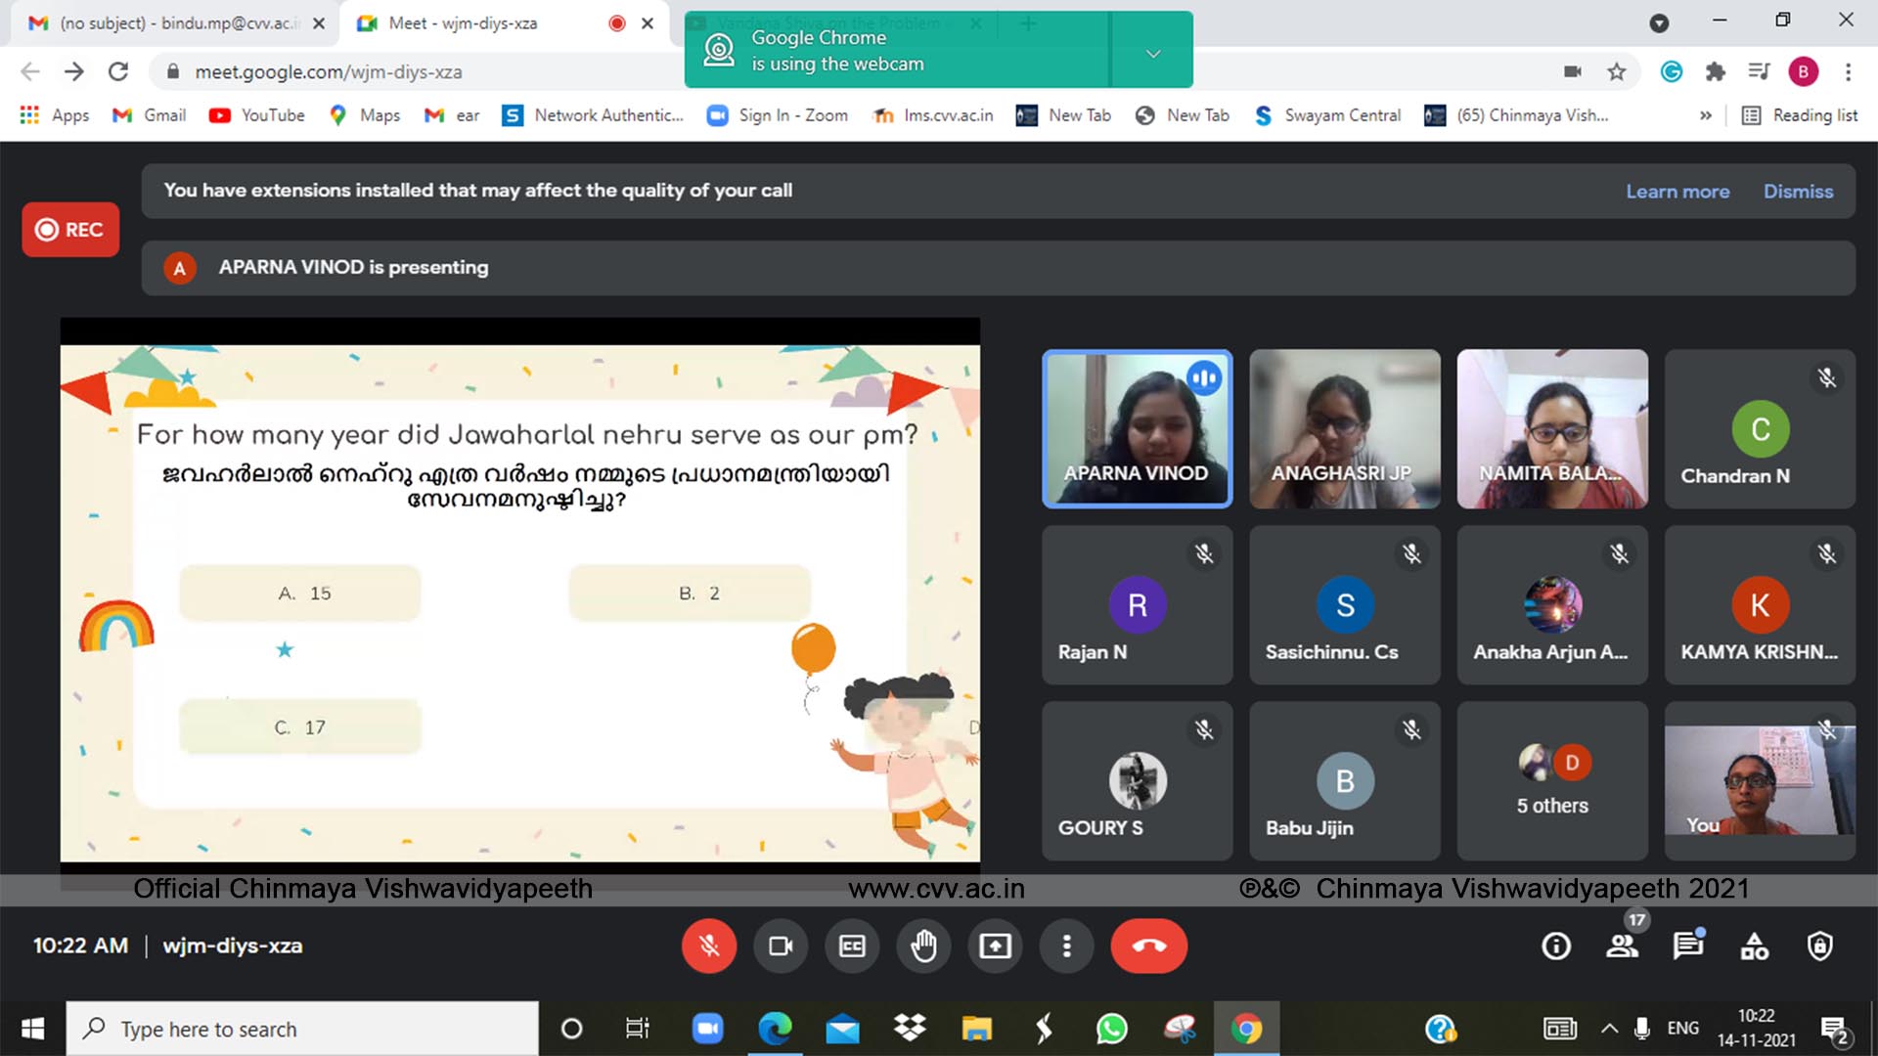1878x1056 pixels.
Task: Open the chat messages panel
Action: point(1687,946)
